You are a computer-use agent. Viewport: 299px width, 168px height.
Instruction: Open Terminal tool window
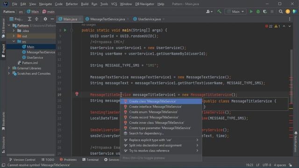[90, 160]
